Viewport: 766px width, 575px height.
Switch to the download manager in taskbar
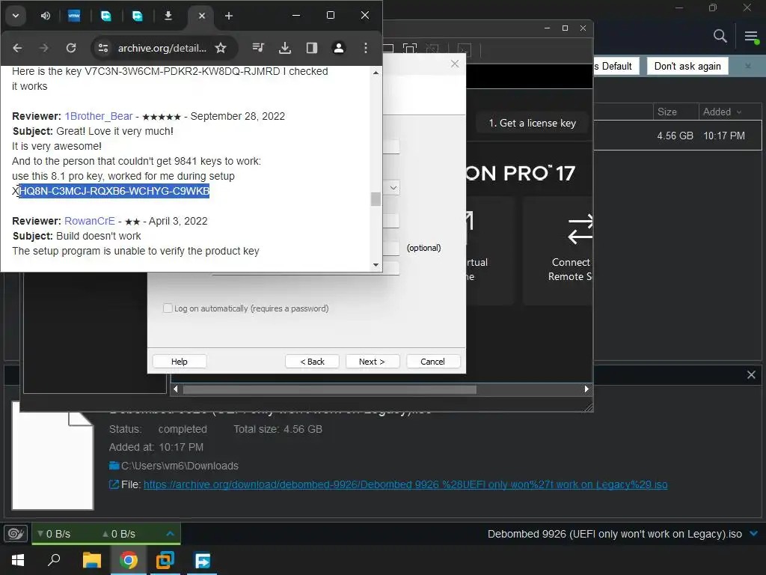pyautogui.click(x=202, y=560)
